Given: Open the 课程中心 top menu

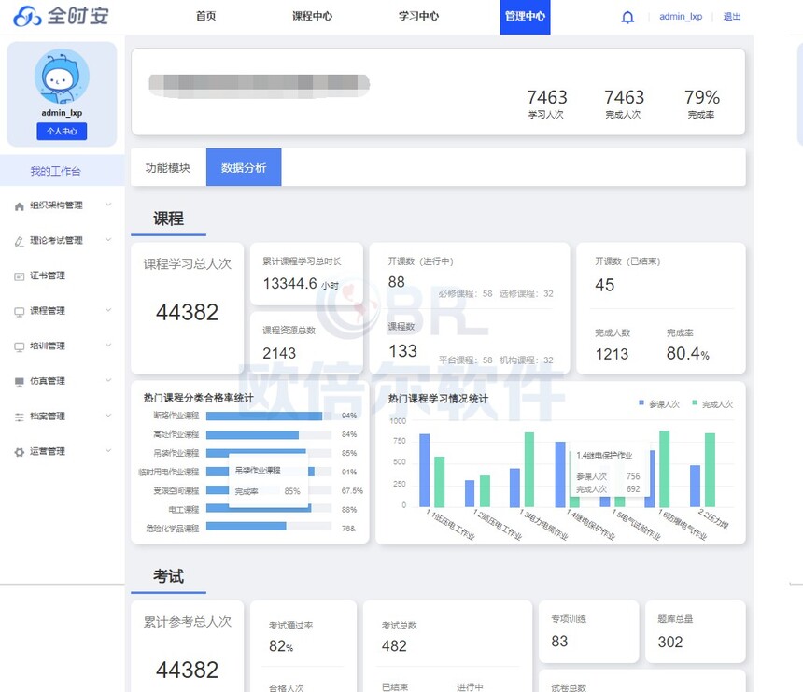Looking at the screenshot, I should tap(312, 17).
